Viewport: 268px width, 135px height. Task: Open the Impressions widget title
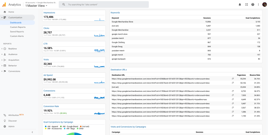(49, 13)
